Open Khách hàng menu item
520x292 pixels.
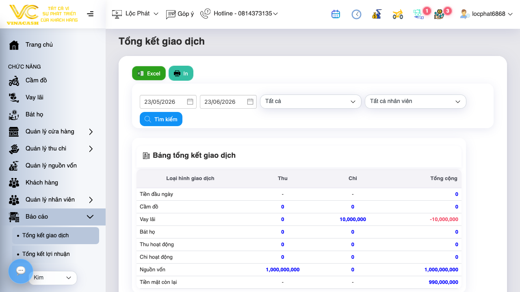click(x=42, y=182)
